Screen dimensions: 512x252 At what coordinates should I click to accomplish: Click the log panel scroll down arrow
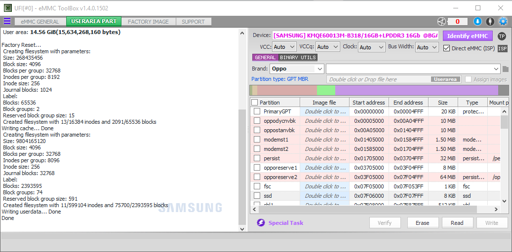242,229
